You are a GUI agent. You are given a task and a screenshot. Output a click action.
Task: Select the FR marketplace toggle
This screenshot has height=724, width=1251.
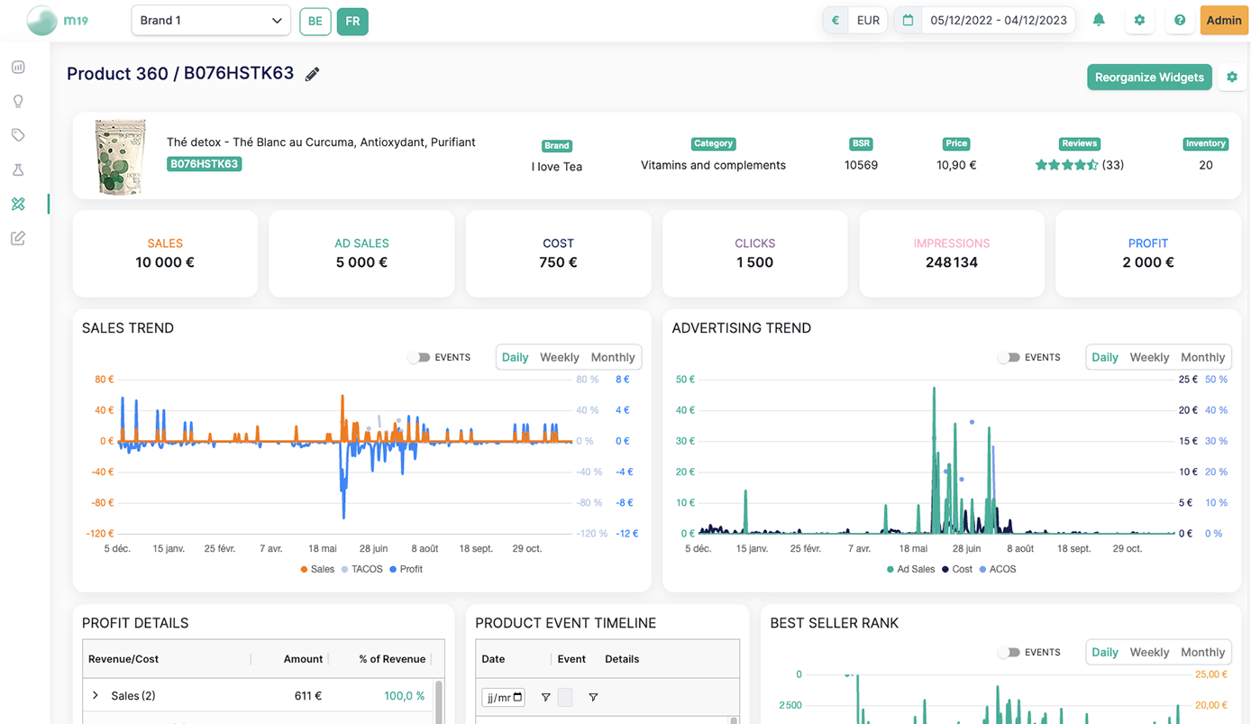(352, 21)
